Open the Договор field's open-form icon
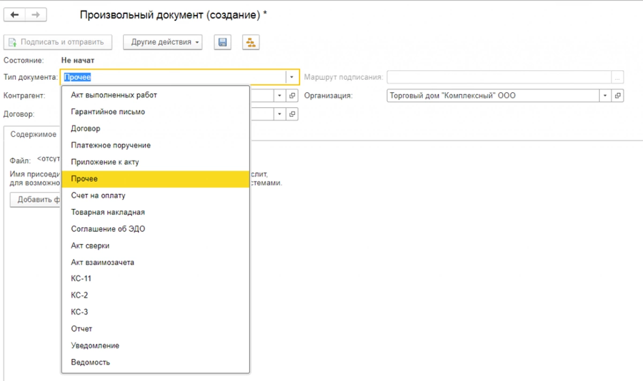The image size is (643, 381). 293,114
